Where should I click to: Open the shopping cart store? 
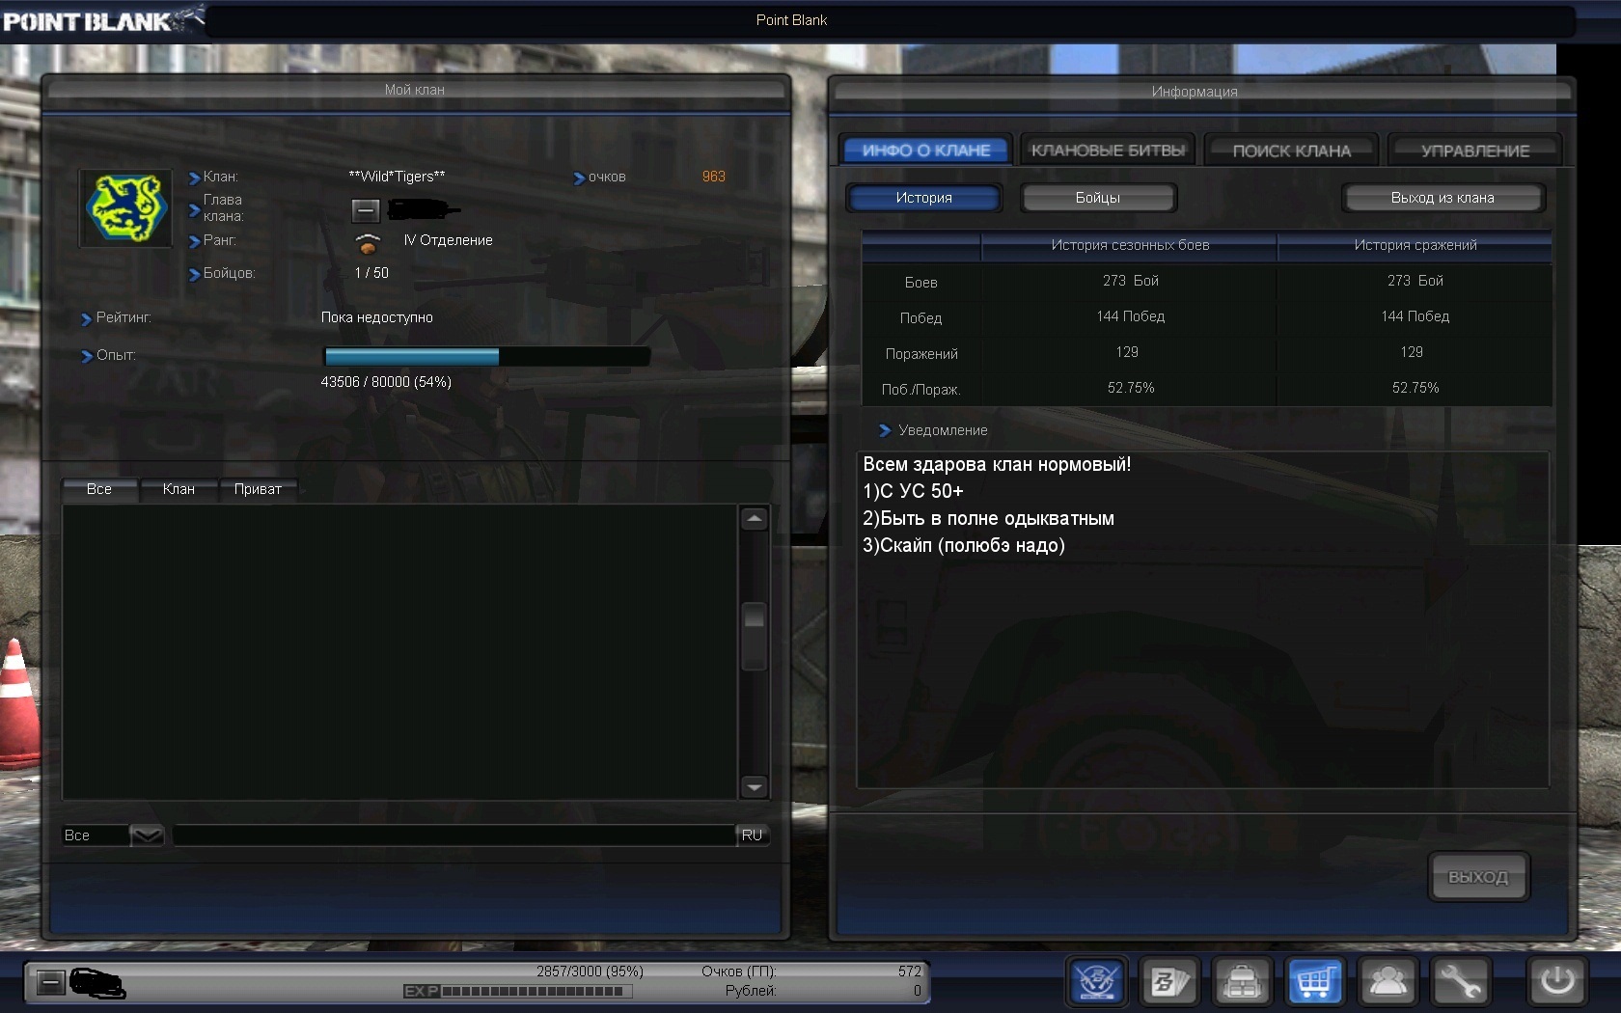(x=1314, y=982)
